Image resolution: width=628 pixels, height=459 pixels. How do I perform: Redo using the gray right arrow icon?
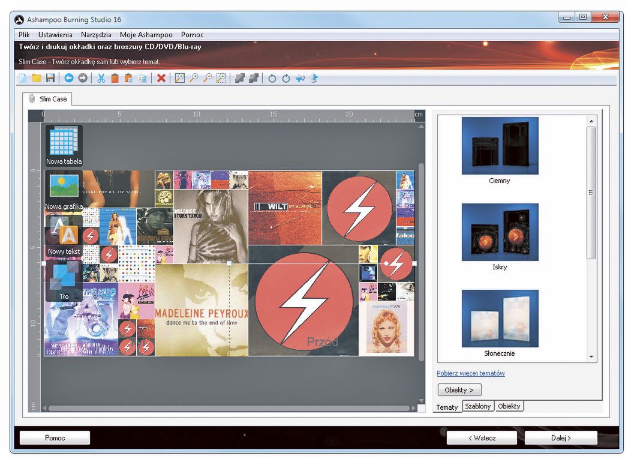(x=83, y=78)
